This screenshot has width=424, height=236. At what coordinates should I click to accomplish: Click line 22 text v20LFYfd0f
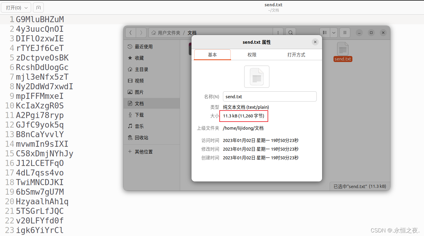pos(40,221)
